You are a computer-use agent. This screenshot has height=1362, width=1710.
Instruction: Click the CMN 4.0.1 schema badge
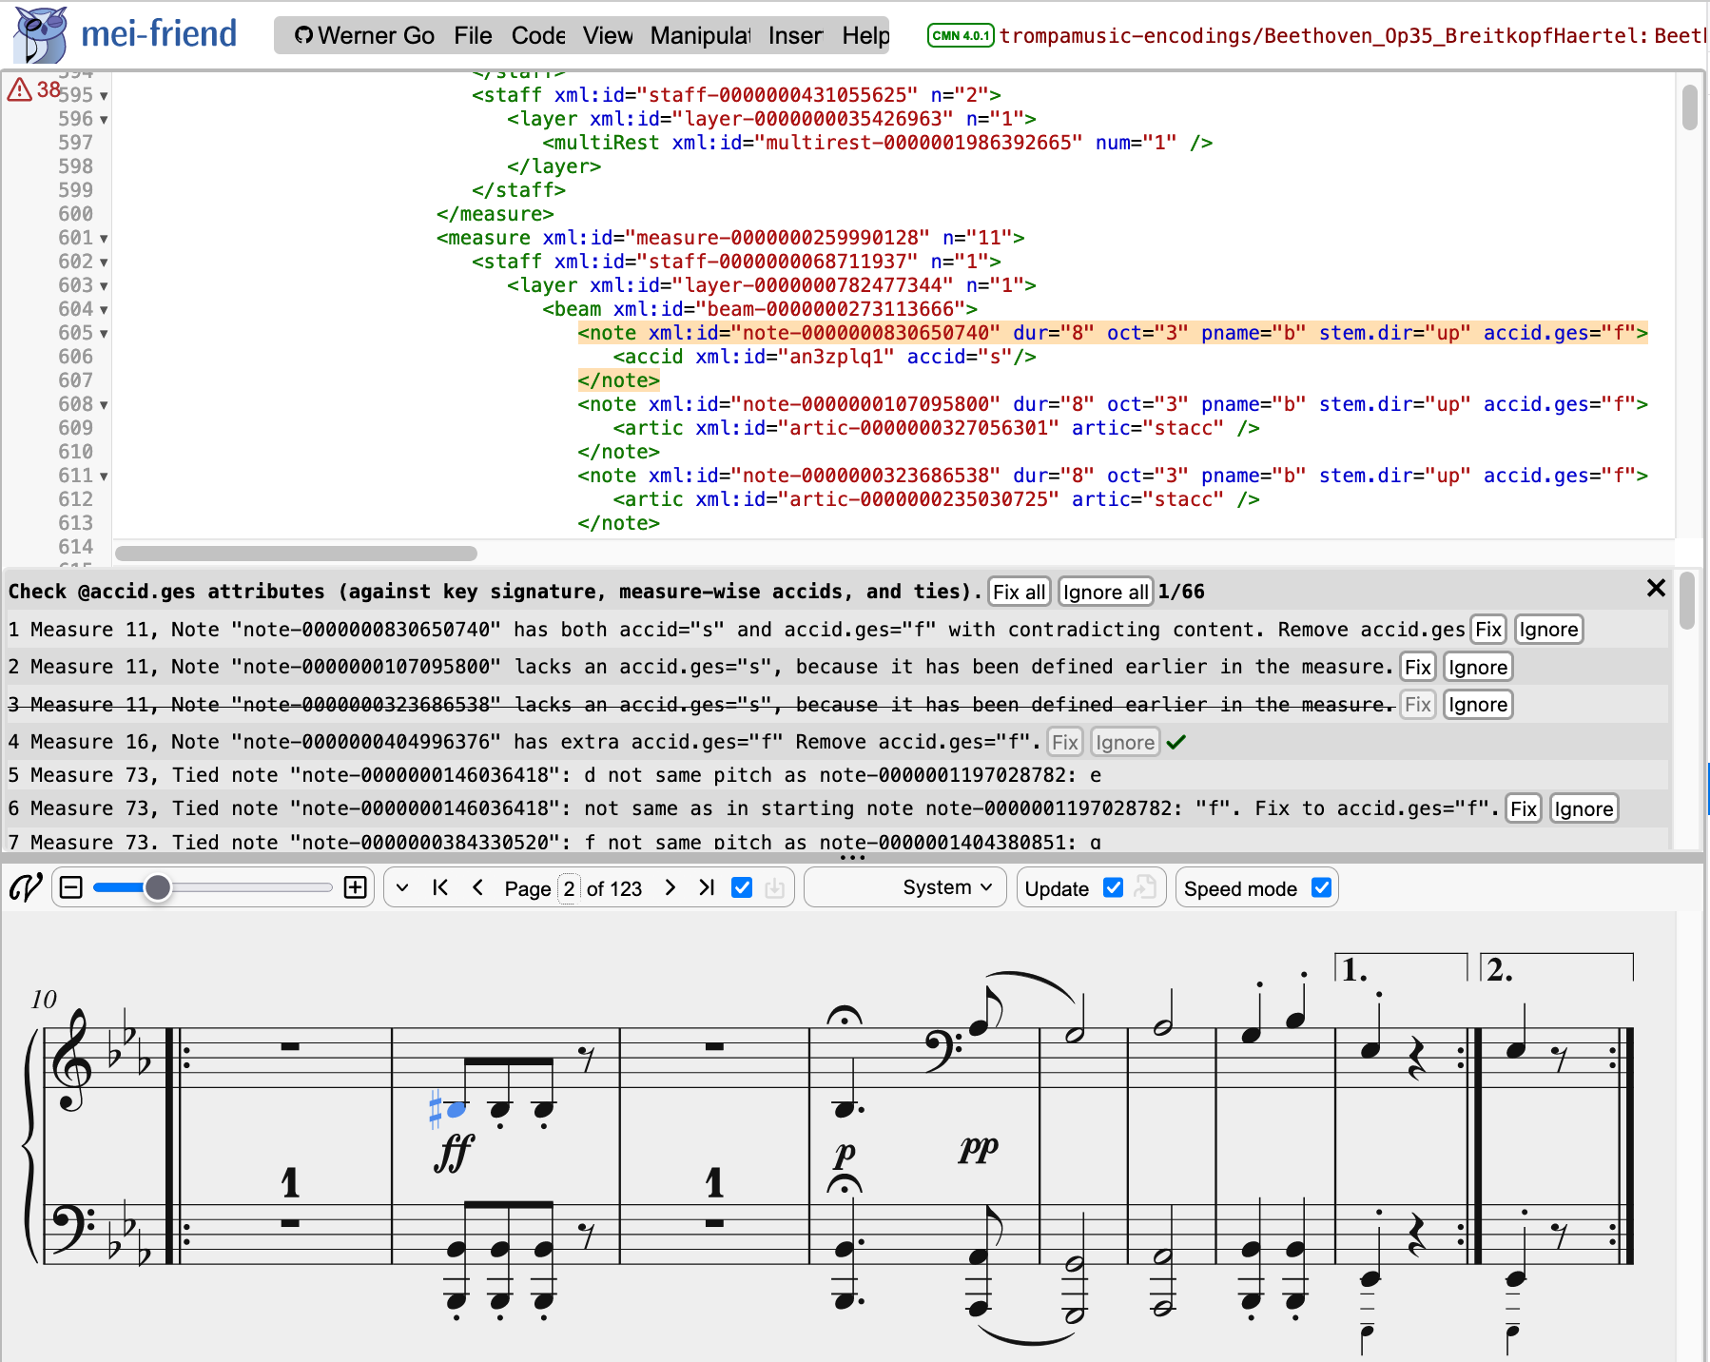point(961,35)
